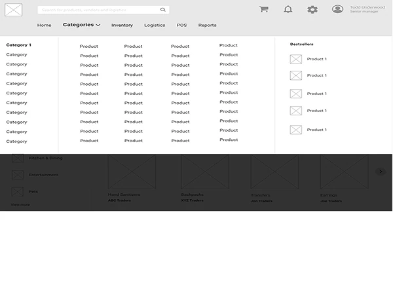The width and height of the screenshot is (393, 296).
Task: Click the Hand Sanitizers product title
Action: click(124, 194)
